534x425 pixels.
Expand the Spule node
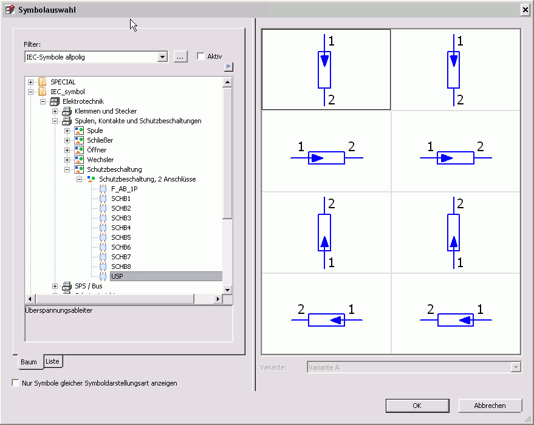(67, 131)
